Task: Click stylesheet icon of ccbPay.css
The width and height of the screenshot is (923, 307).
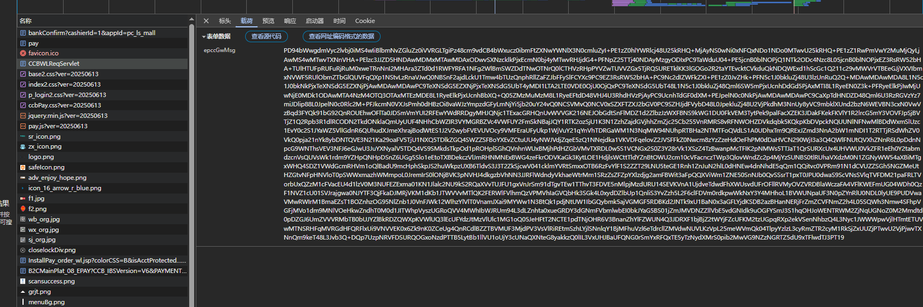Action: [x=23, y=105]
